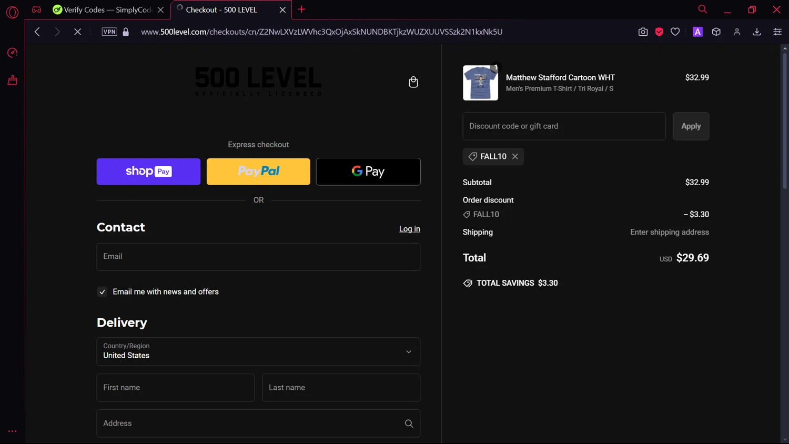The height and width of the screenshot is (444, 789).
Task: Go forward with the forward arrow
Action: coord(57,32)
